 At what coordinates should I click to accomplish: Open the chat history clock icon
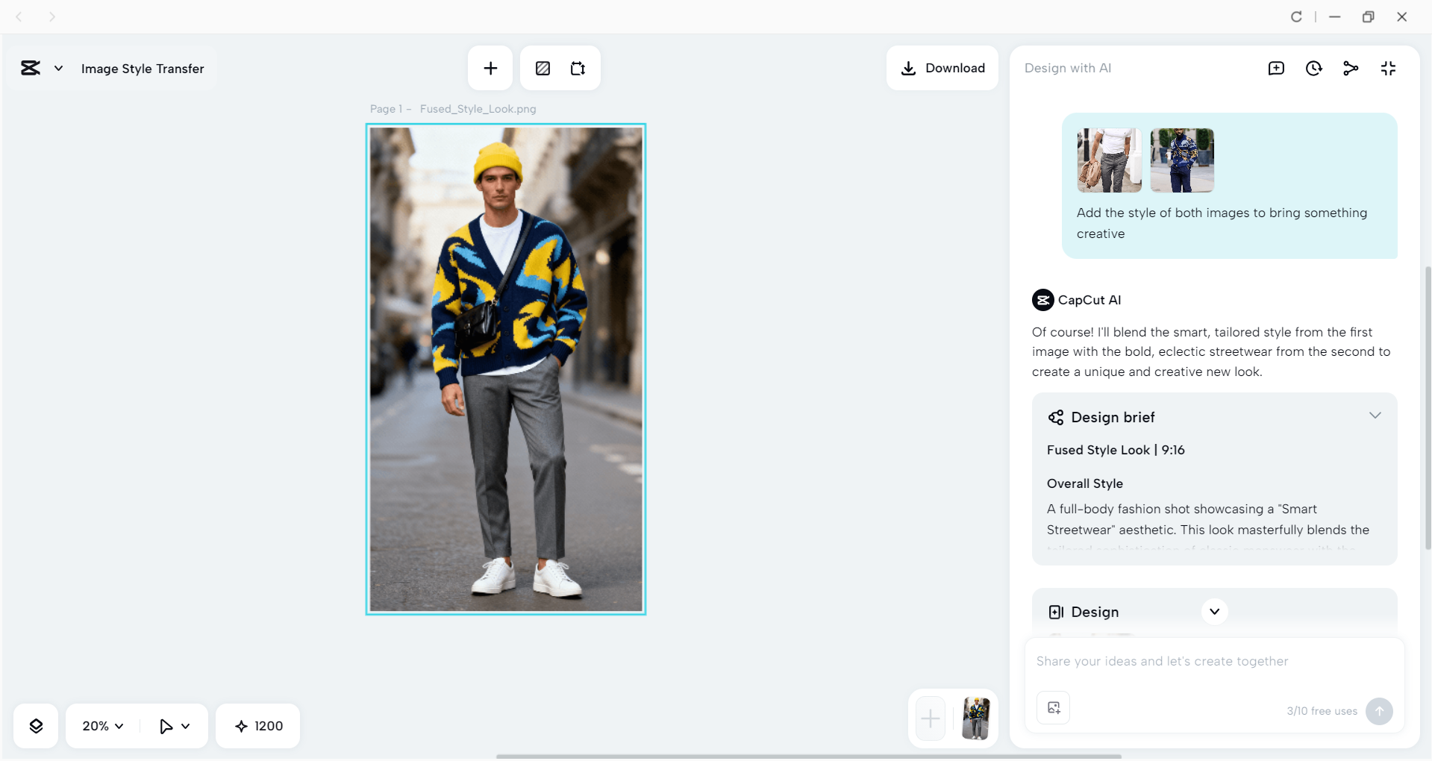pos(1313,69)
